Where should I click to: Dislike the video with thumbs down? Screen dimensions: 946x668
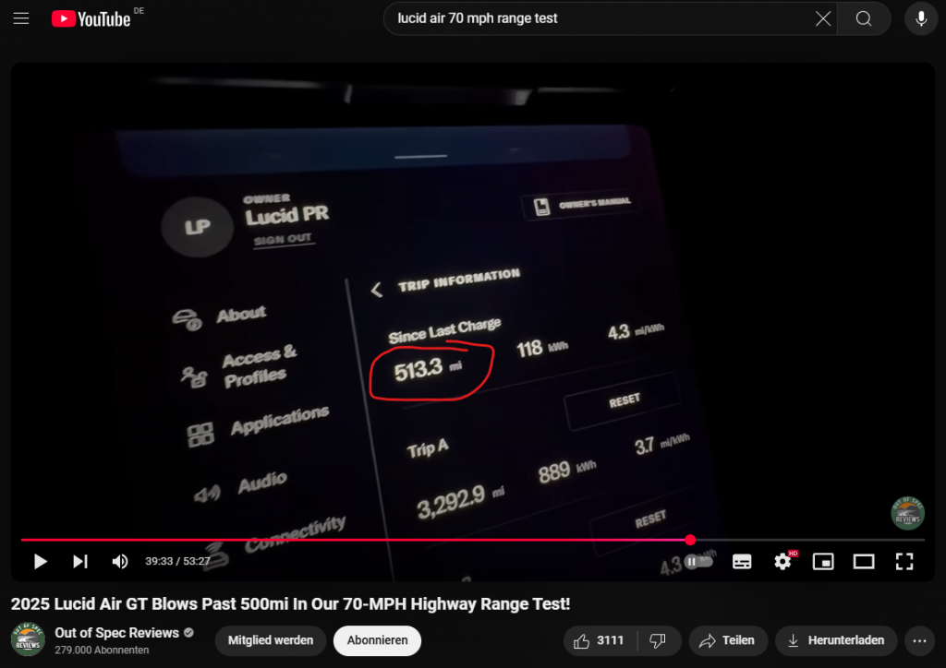658,640
